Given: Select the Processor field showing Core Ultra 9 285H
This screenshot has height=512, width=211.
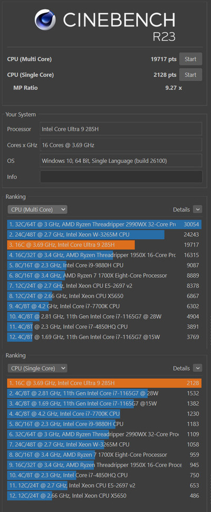Looking at the screenshot, I should 121,129.
